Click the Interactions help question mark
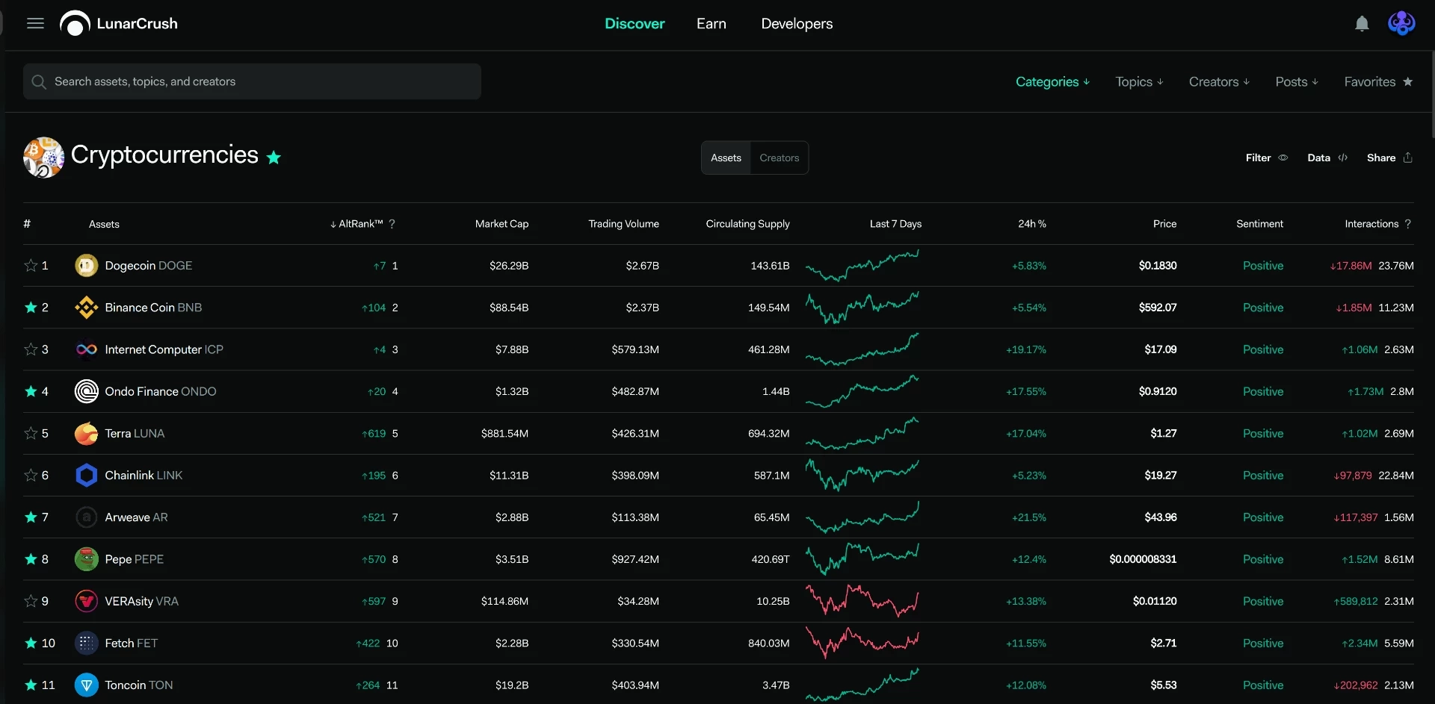This screenshot has height=704, width=1435. tap(1408, 224)
